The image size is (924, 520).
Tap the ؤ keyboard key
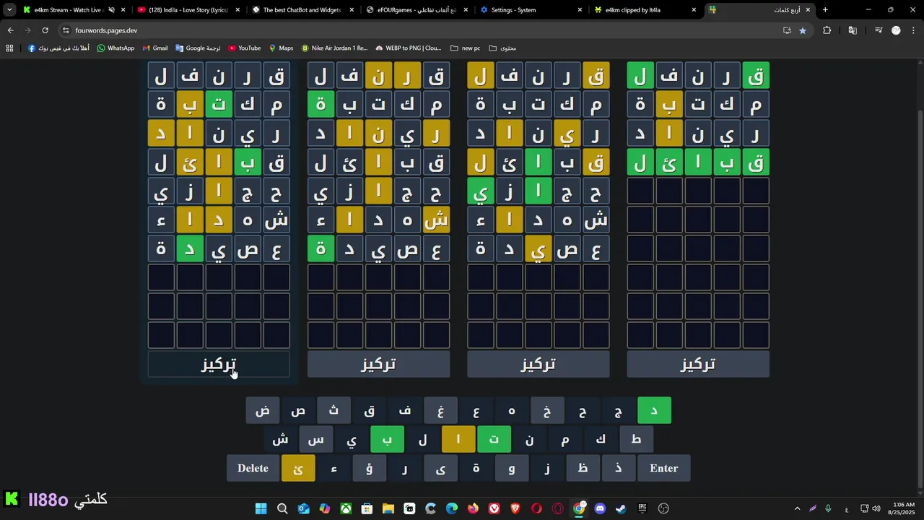(369, 468)
